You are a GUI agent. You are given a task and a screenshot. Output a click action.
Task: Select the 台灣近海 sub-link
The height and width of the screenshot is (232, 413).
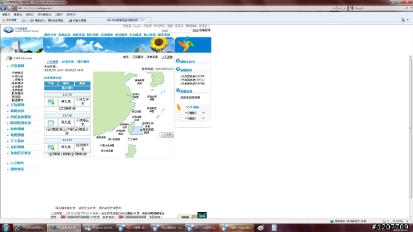pyautogui.click(x=68, y=62)
